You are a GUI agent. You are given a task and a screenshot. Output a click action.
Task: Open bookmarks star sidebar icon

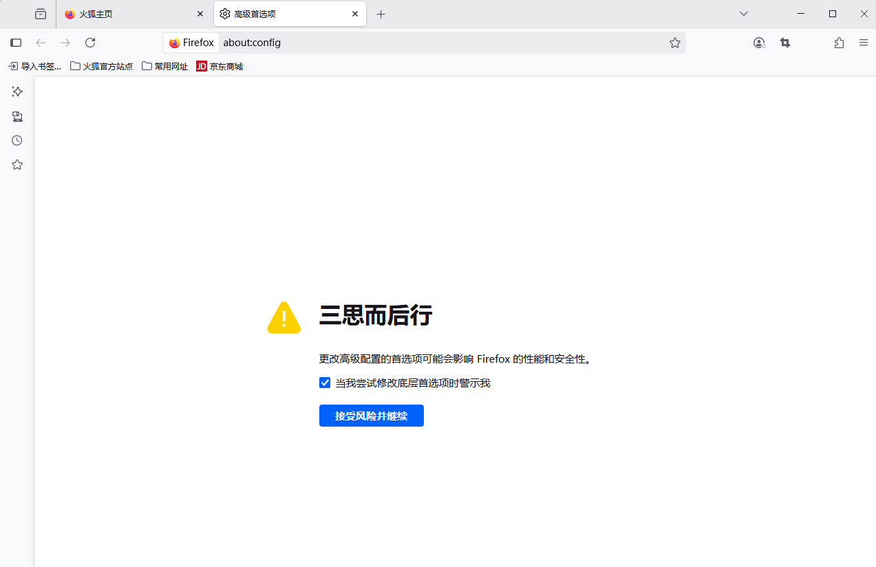click(17, 164)
